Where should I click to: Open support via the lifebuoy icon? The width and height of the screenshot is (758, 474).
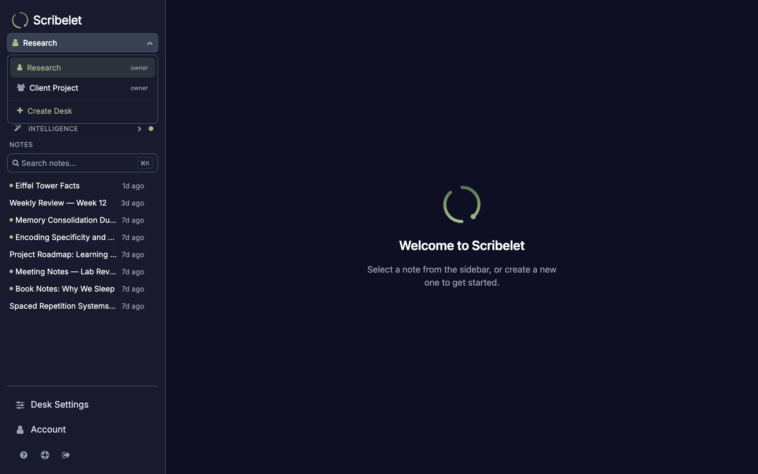click(45, 455)
